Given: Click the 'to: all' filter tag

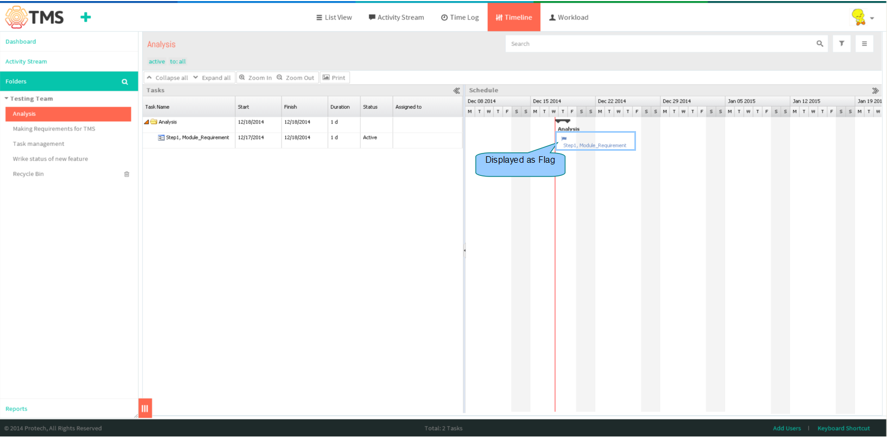Looking at the screenshot, I should [x=178, y=62].
